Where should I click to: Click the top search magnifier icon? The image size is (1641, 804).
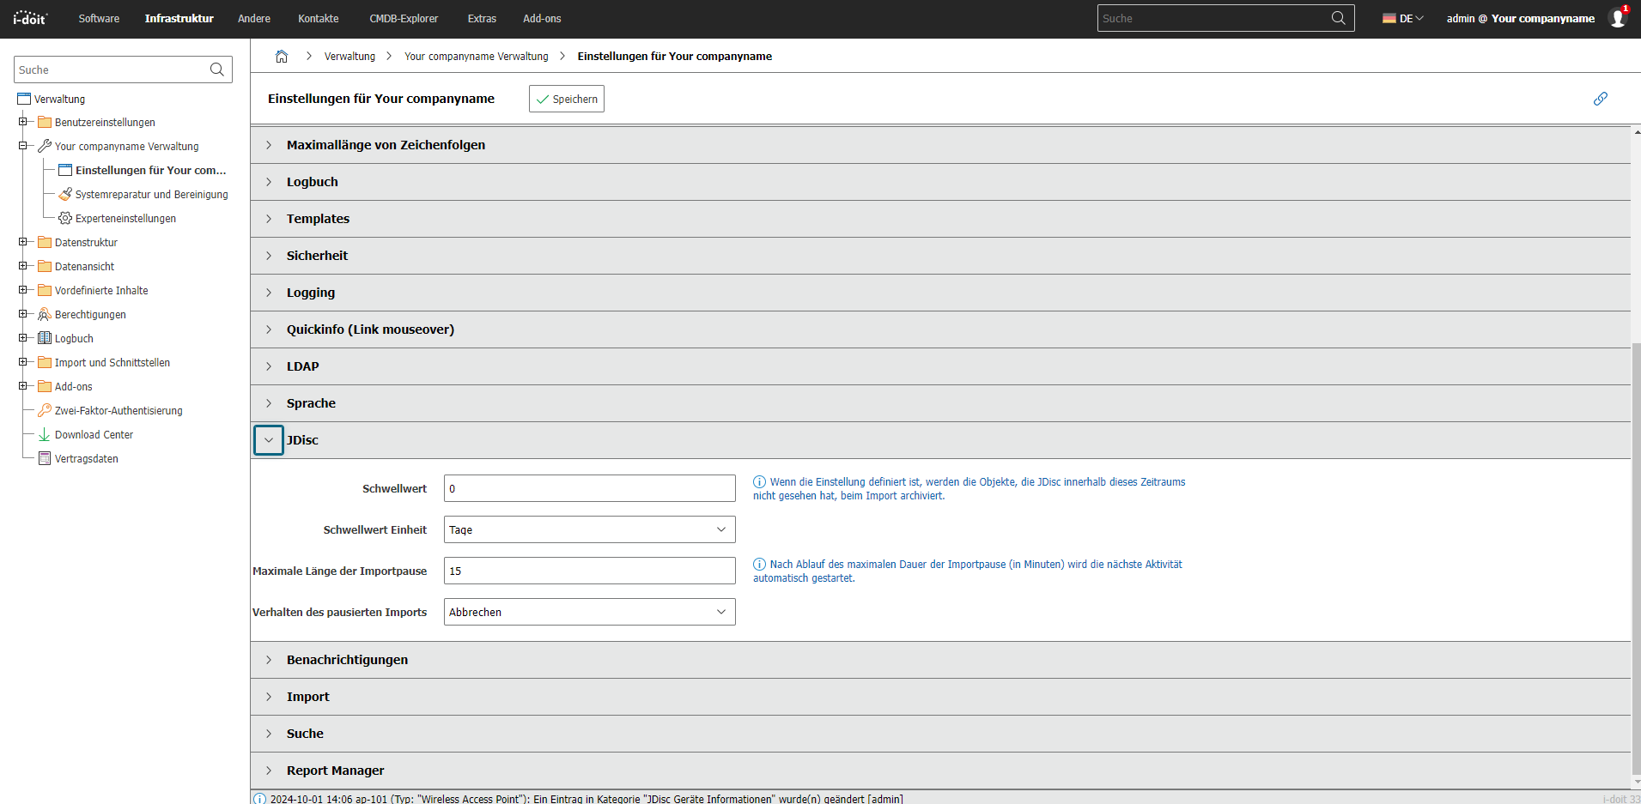click(1338, 18)
